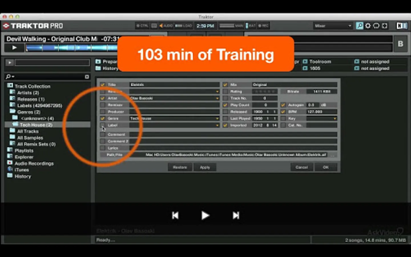Click the CTRL indicator in header
The image size is (411, 257).
coord(142,26)
